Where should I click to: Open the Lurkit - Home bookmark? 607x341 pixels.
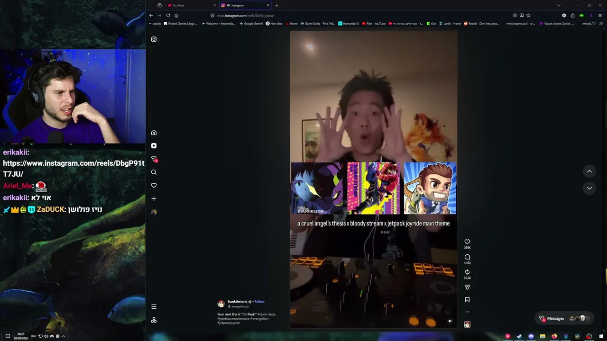pyautogui.click(x=450, y=24)
